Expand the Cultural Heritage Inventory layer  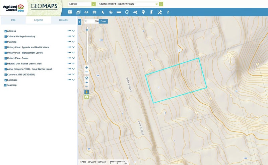73,36
